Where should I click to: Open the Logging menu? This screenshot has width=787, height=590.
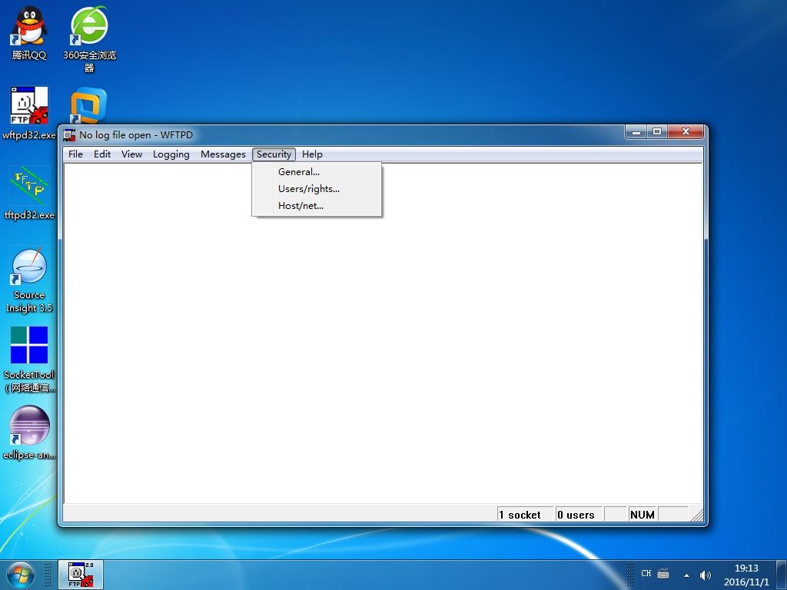point(171,154)
